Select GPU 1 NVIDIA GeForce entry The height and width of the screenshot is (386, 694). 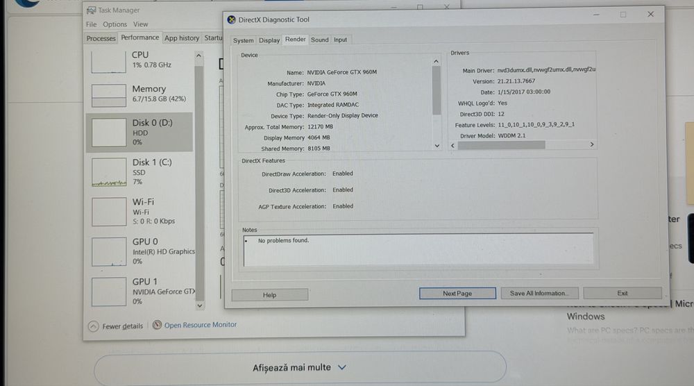140,292
